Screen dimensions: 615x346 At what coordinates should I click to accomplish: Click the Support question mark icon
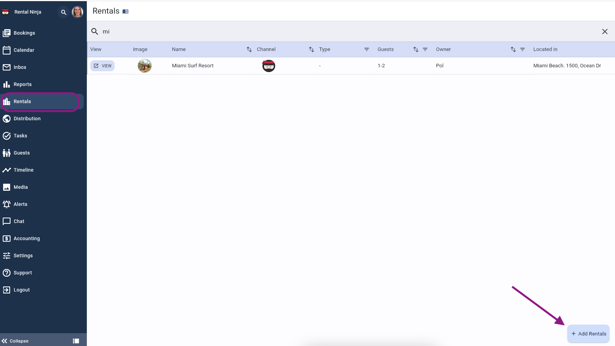(7, 273)
